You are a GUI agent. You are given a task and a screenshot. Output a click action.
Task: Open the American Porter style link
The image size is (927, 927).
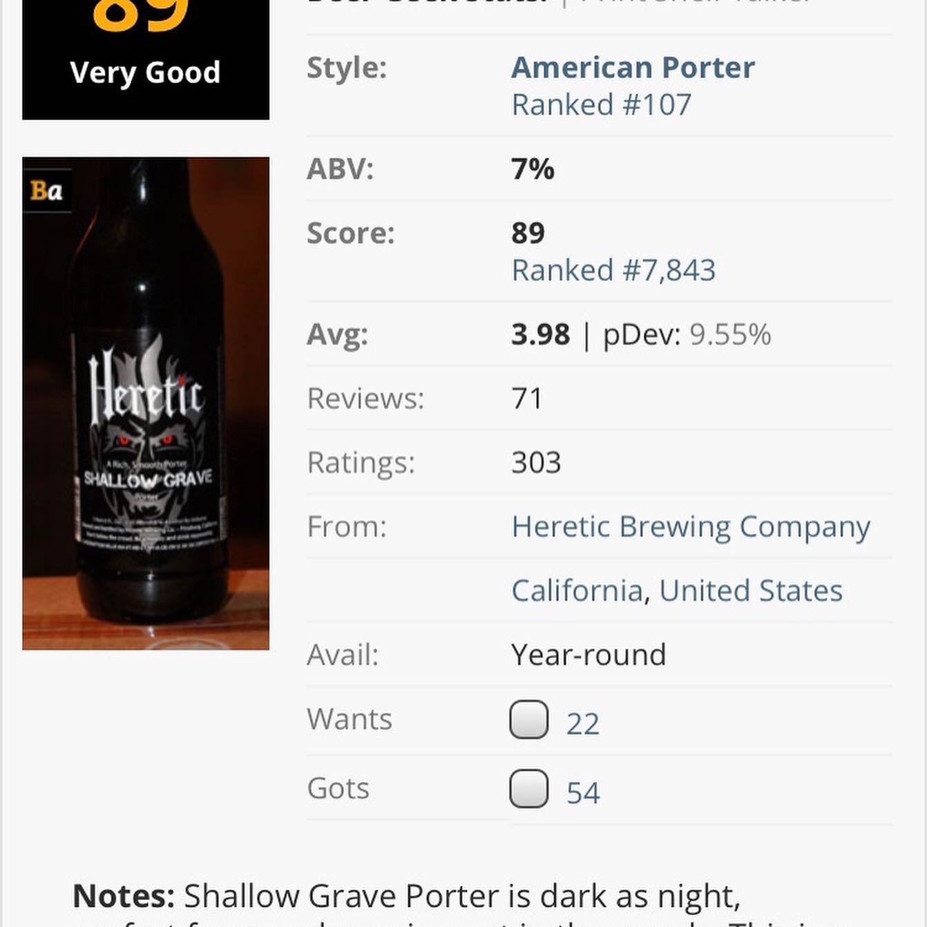point(633,68)
